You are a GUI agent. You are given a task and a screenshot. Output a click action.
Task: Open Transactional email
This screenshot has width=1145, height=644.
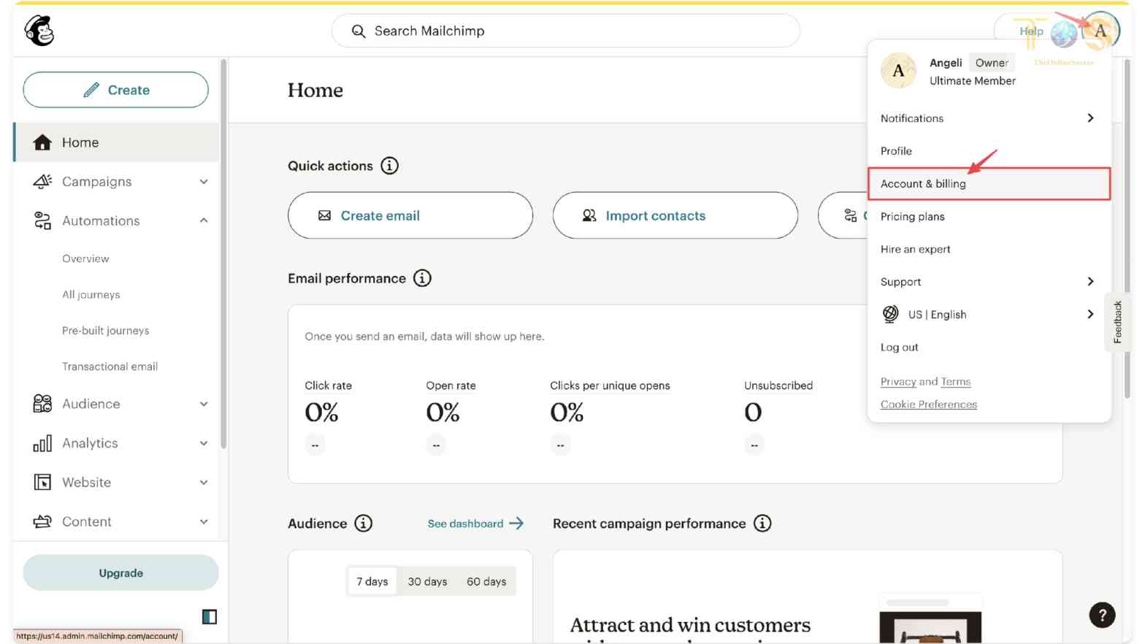coord(110,366)
